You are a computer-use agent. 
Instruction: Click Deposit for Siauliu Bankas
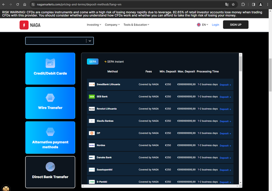(x=225, y=121)
